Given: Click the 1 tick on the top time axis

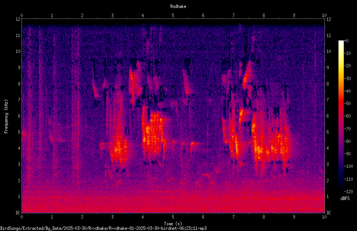Looking at the screenshot, I should (52, 16).
